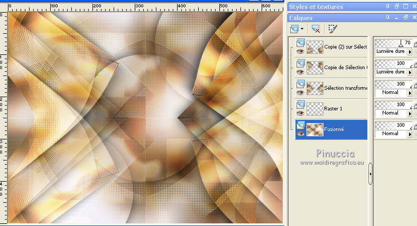The image size is (417, 226).
Task: Hide the Copie (2) sur Sélection layer
Action: pos(301,52)
